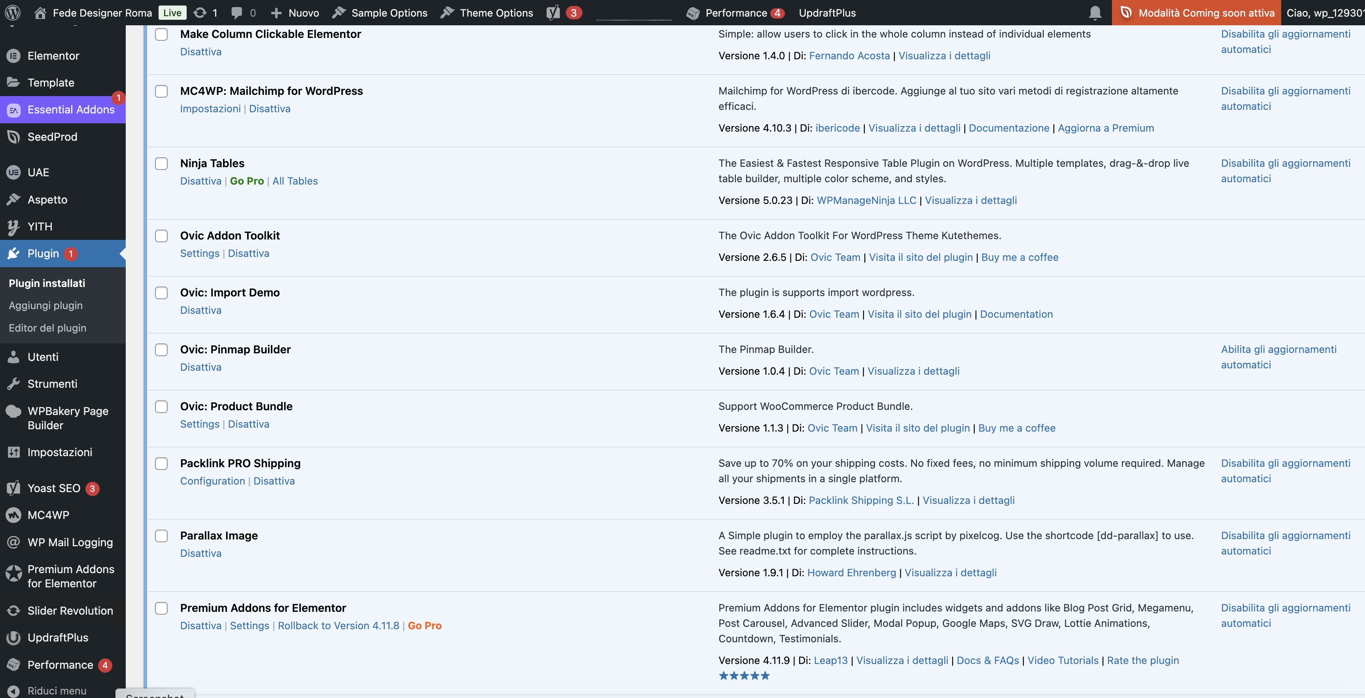Viewport: 1365px width, 698px height.
Task: Open the Sample Options admin bar menu
Action: coord(380,13)
